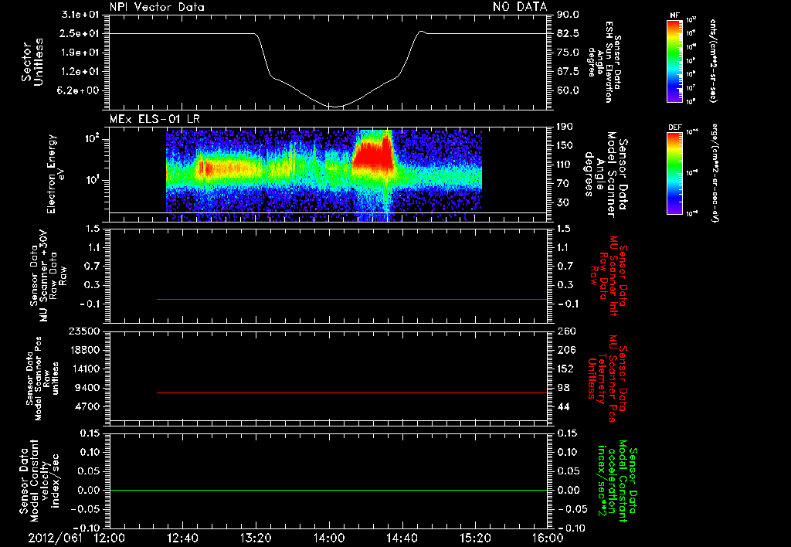Click the '190' scanner angle tick label
The height and width of the screenshot is (547, 791).
pos(565,127)
